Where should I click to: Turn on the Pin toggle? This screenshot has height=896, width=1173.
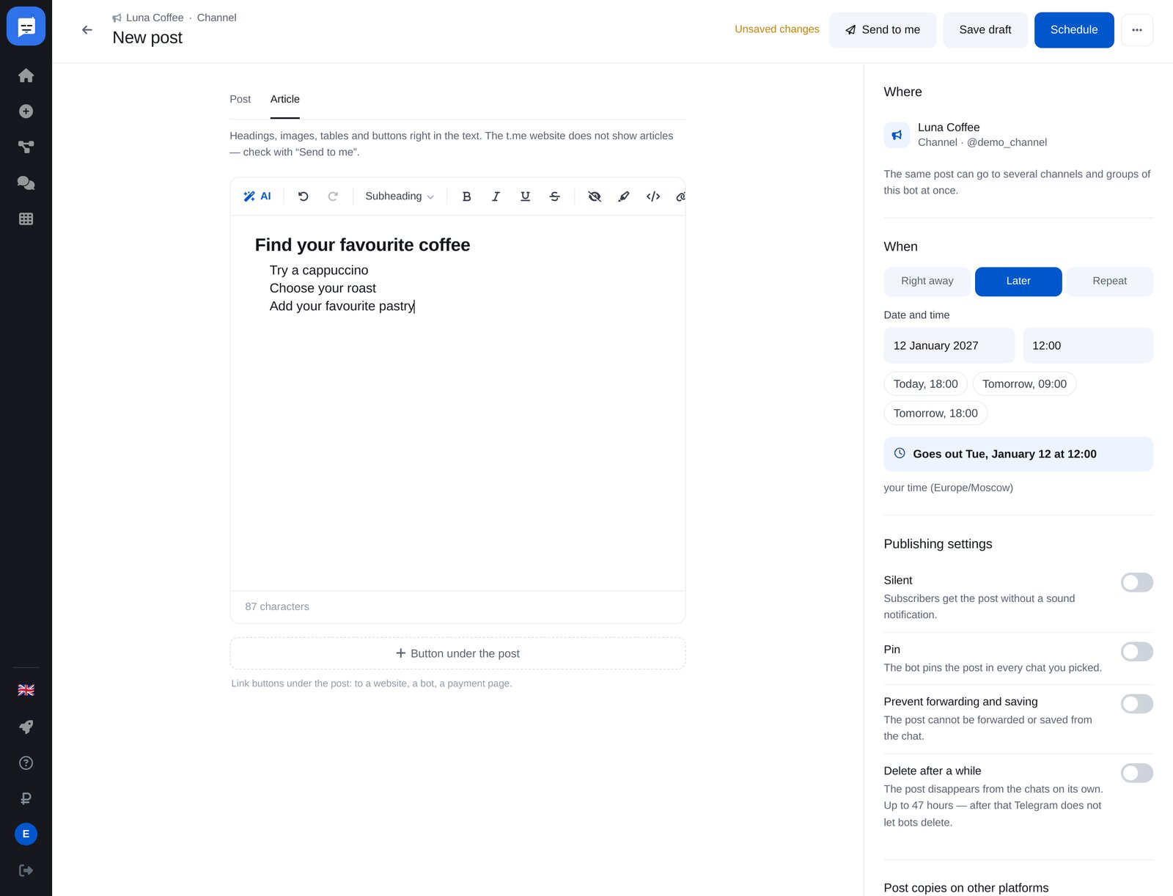[x=1136, y=652]
